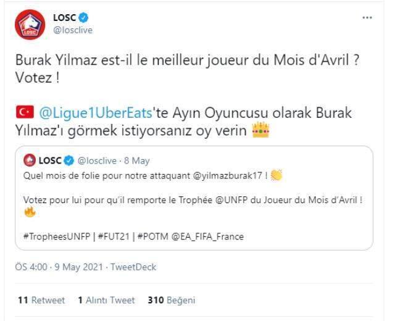395x321 pixels.
Task: Click verified badge in quoted tweet
Action: pyautogui.click(x=69, y=160)
